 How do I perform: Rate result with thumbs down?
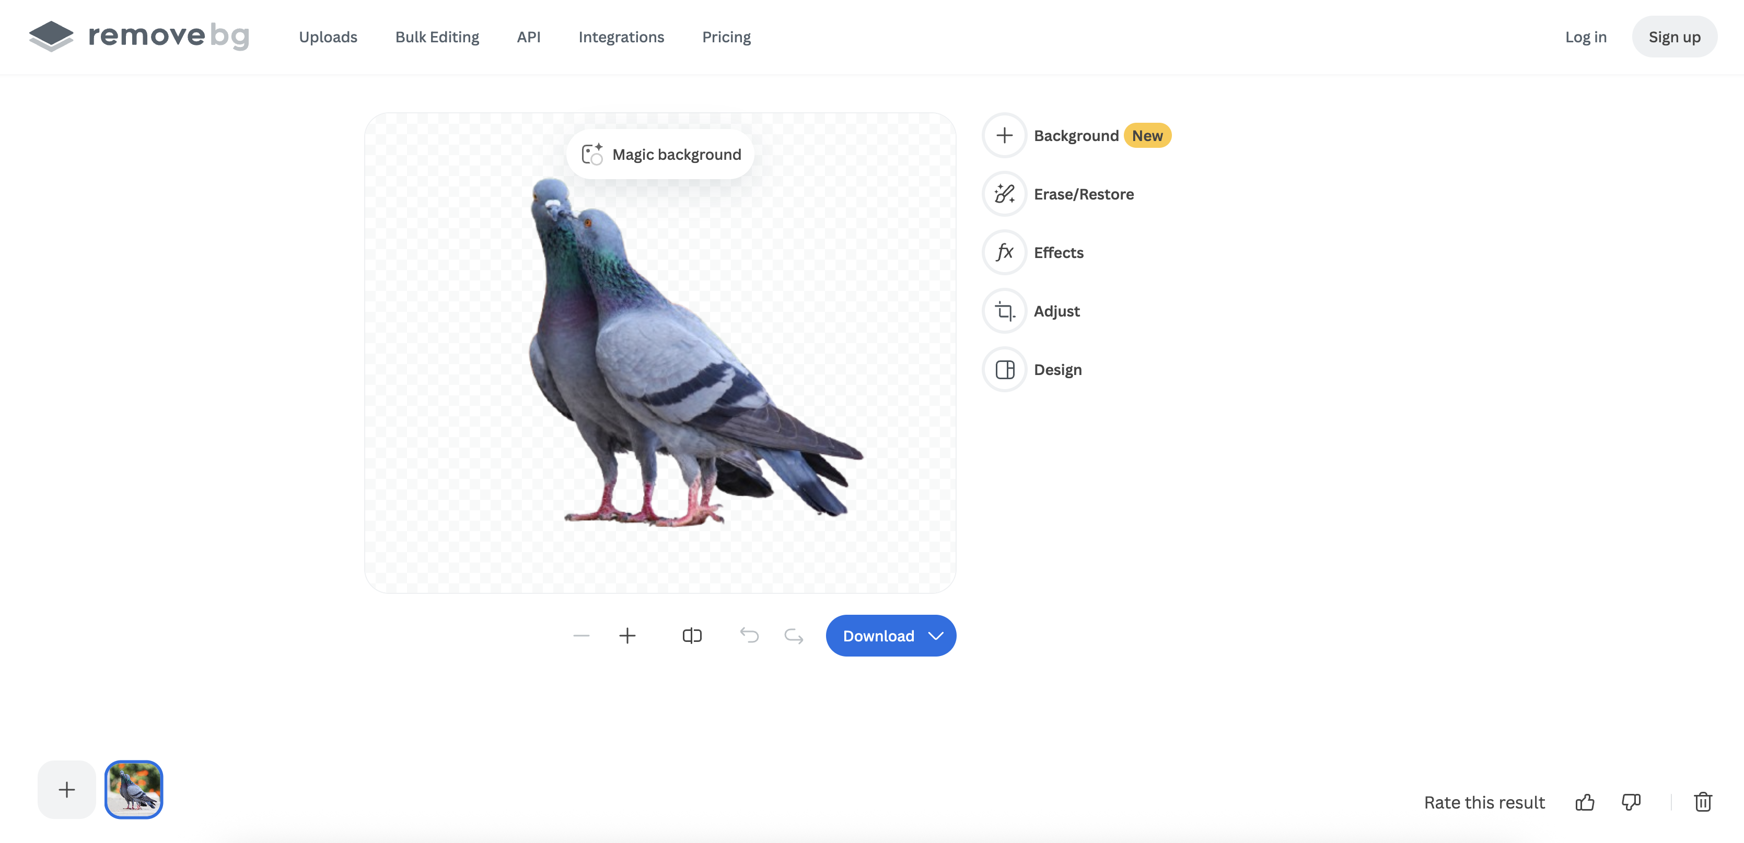tap(1631, 802)
